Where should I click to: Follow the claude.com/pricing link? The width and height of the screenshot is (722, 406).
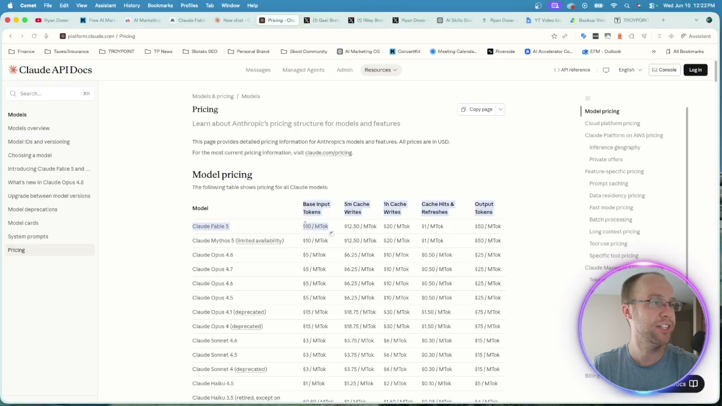pos(328,153)
